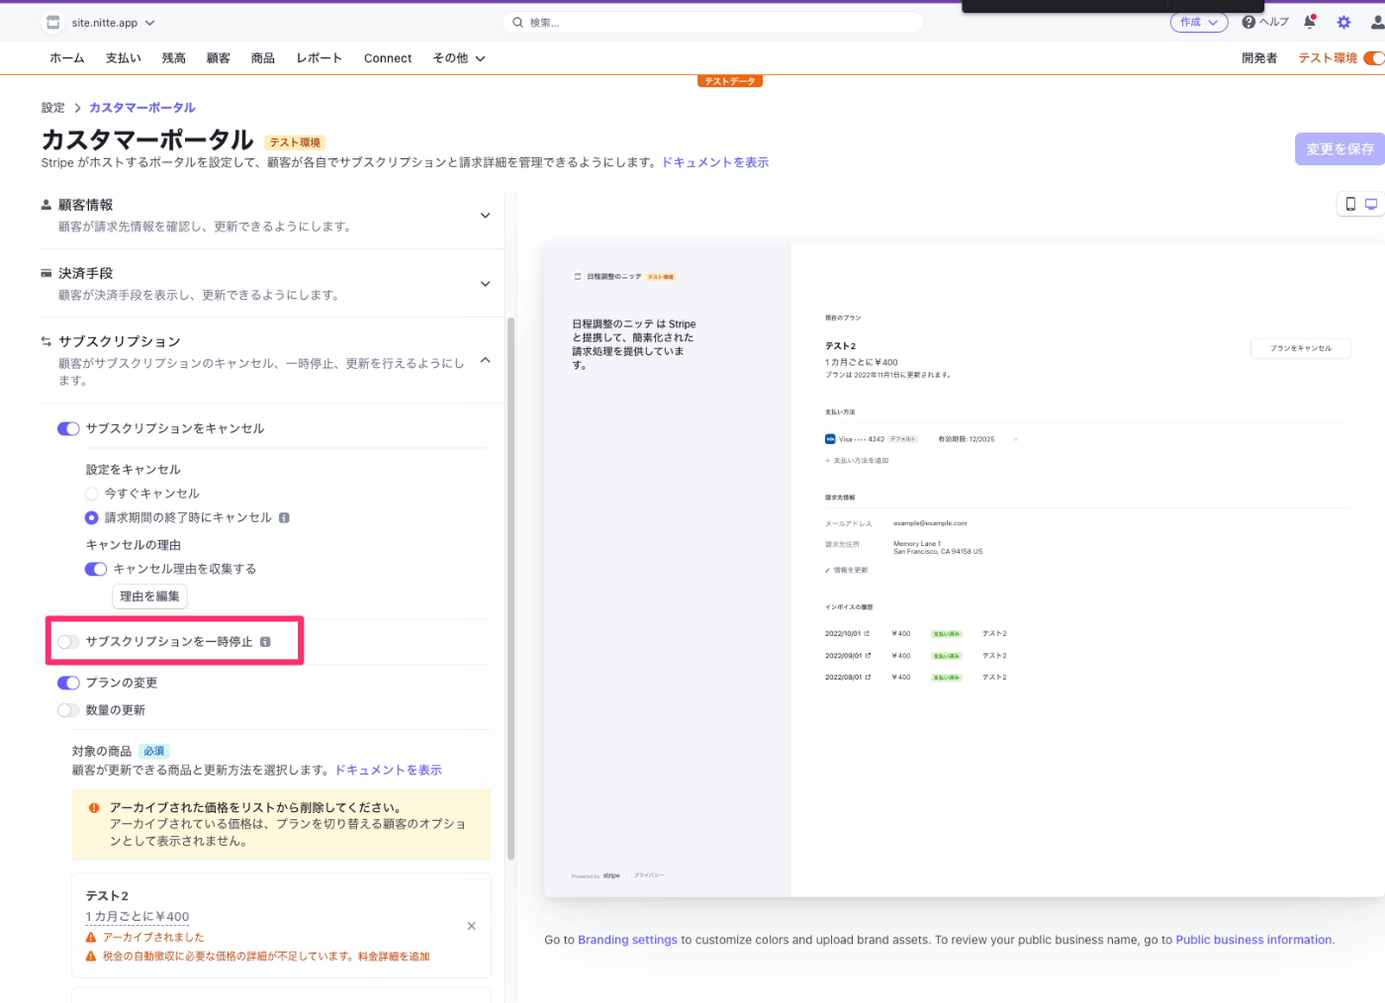Click 支払い方法を追加 in preview

coord(857,461)
